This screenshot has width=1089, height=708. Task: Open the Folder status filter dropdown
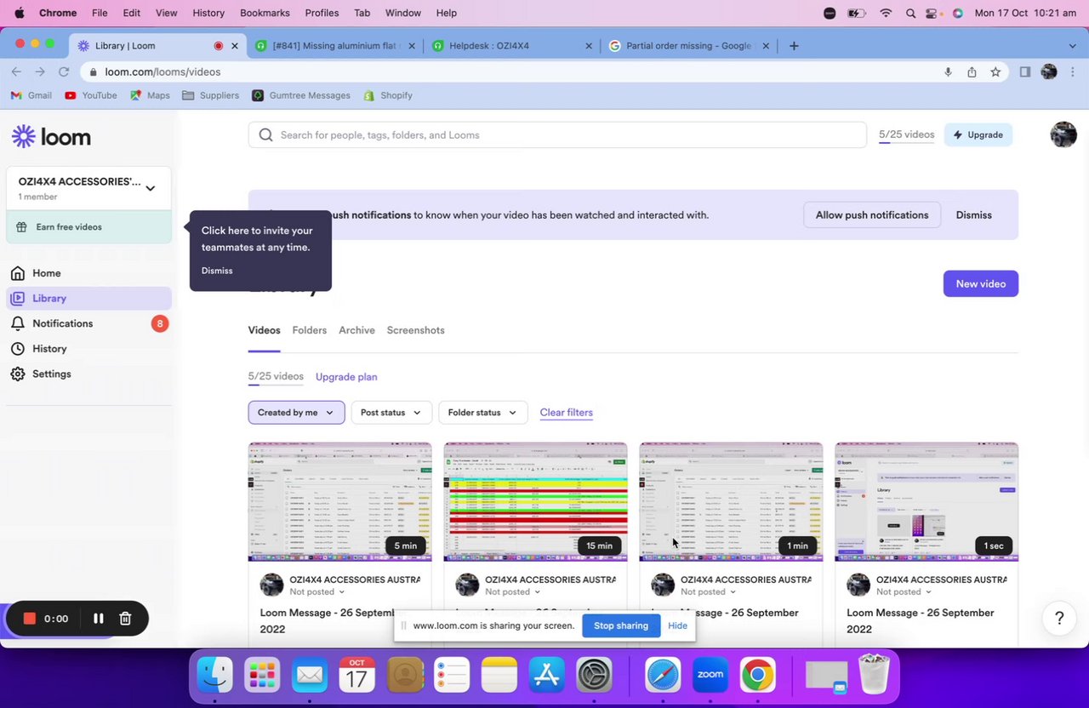pos(482,413)
